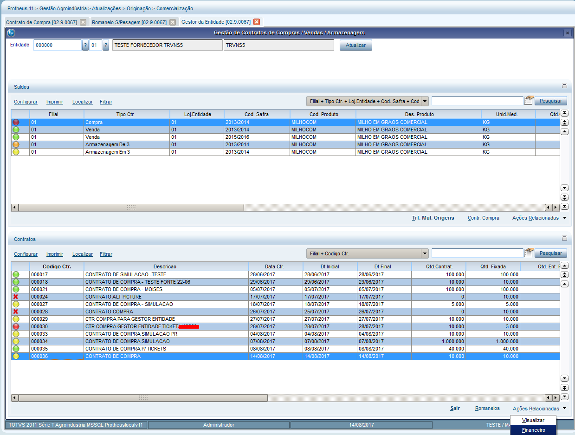Click the round TOTVS logo icon in window title
The image size is (575, 435).
click(x=12, y=32)
